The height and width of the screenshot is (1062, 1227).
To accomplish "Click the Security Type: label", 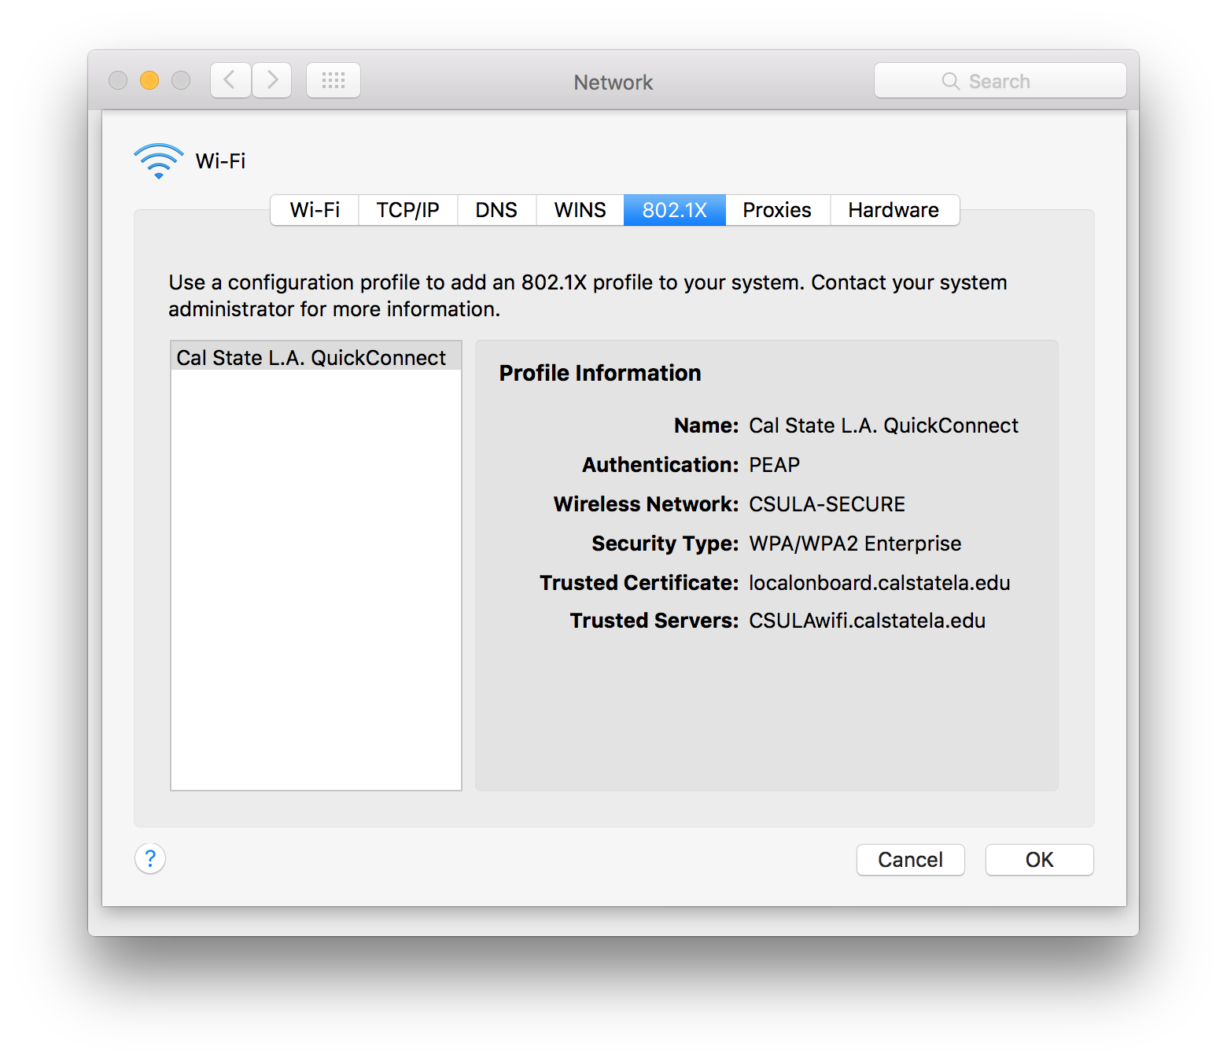I will point(665,544).
